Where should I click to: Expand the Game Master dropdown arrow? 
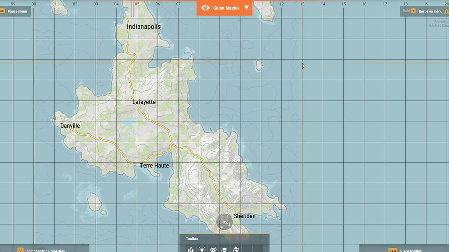[246, 8]
